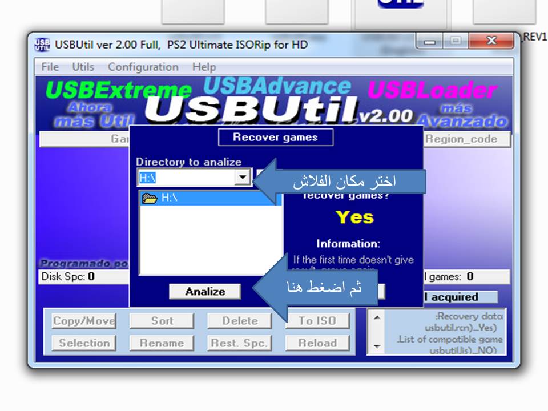Click the Rest. Spc. button
Image resolution: width=548 pixels, height=411 pixels.
(x=240, y=343)
